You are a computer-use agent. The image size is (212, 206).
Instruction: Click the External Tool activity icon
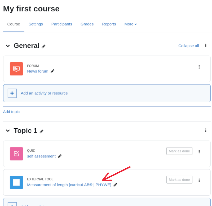click(16, 182)
